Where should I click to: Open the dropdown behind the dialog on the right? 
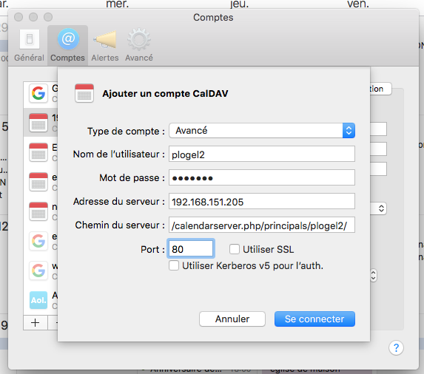pyautogui.click(x=379, y=208)
